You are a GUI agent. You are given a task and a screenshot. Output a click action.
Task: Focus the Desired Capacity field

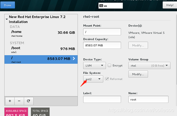102,46
